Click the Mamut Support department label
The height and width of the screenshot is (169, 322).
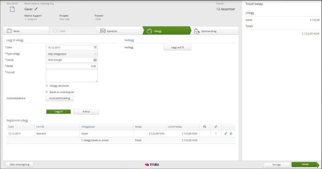(x=33, y=15)
